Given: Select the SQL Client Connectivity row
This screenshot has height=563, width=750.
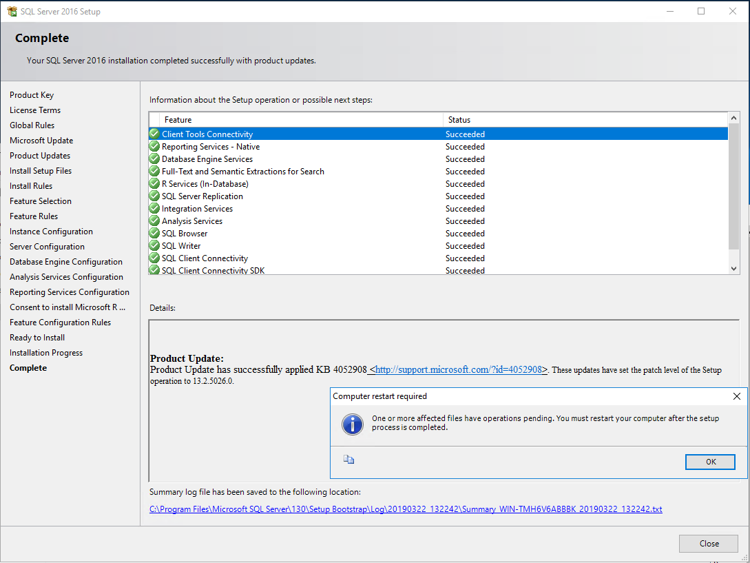Looking at the screenshot, I should [438, 258].
